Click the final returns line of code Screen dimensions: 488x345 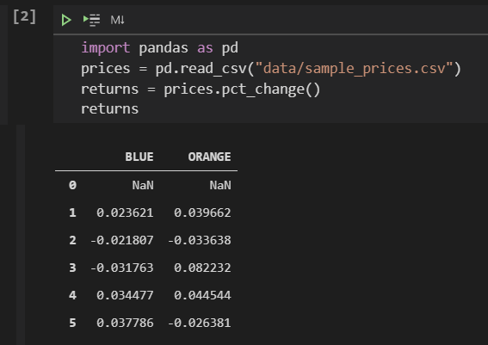point(109,109)
